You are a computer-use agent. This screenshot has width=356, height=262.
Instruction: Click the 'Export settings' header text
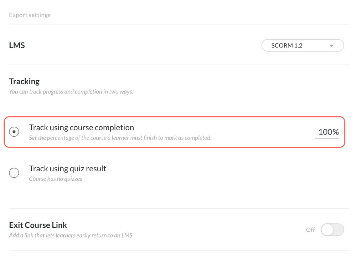[30, 15]
